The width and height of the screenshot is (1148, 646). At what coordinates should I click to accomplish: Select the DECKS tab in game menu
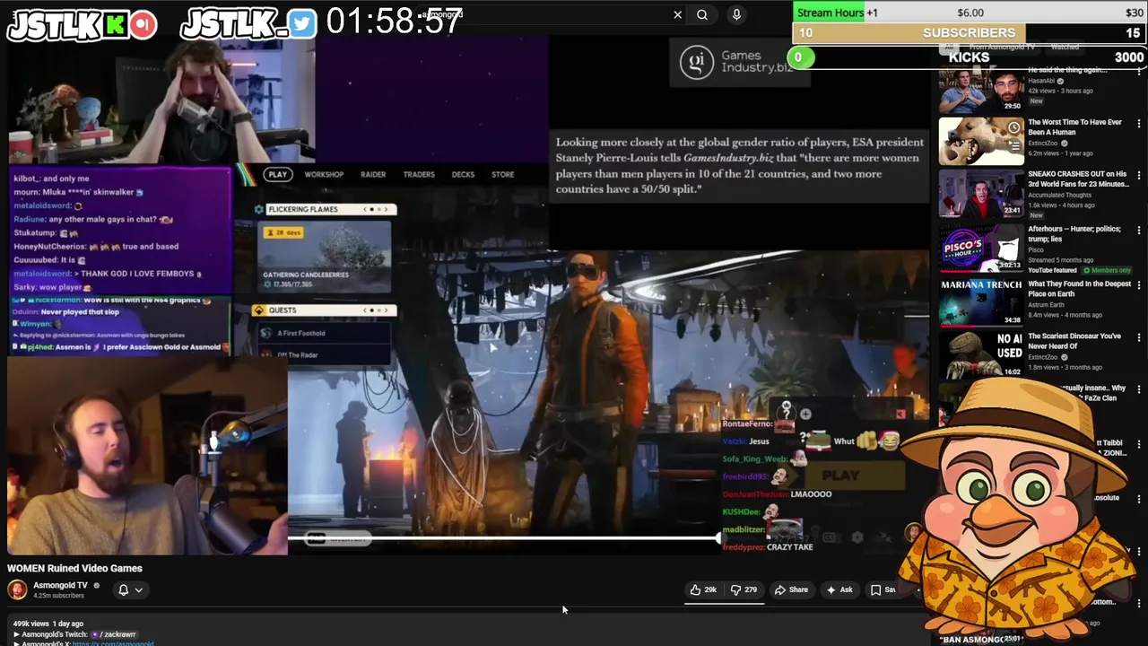tap(463, 174)
